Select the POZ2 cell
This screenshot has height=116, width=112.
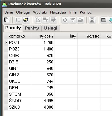[19, 49]
